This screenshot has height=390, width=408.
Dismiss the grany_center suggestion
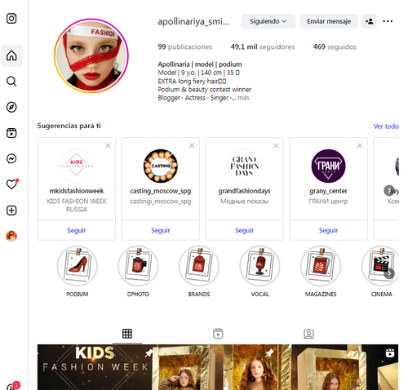pyautogui.click(x=360, y=146)
